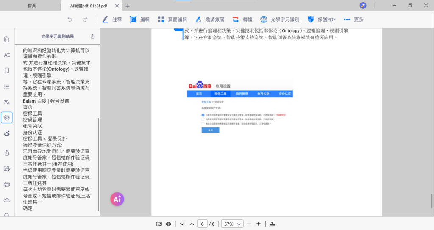Expand the 更多 more menu

click(353, 19)
